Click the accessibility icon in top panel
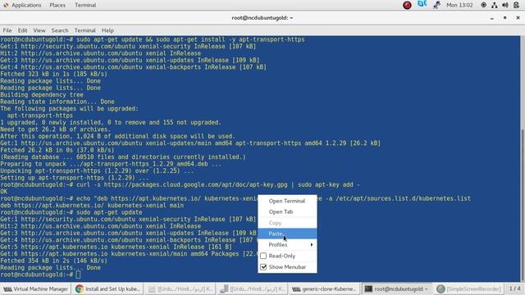525x295 pixels. tap(483, 5)
